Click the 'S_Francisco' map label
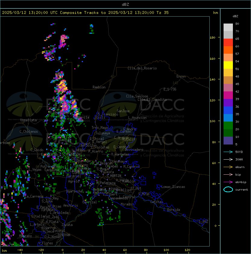The height and width of the screenshot is (254, 251). point(108,114)
